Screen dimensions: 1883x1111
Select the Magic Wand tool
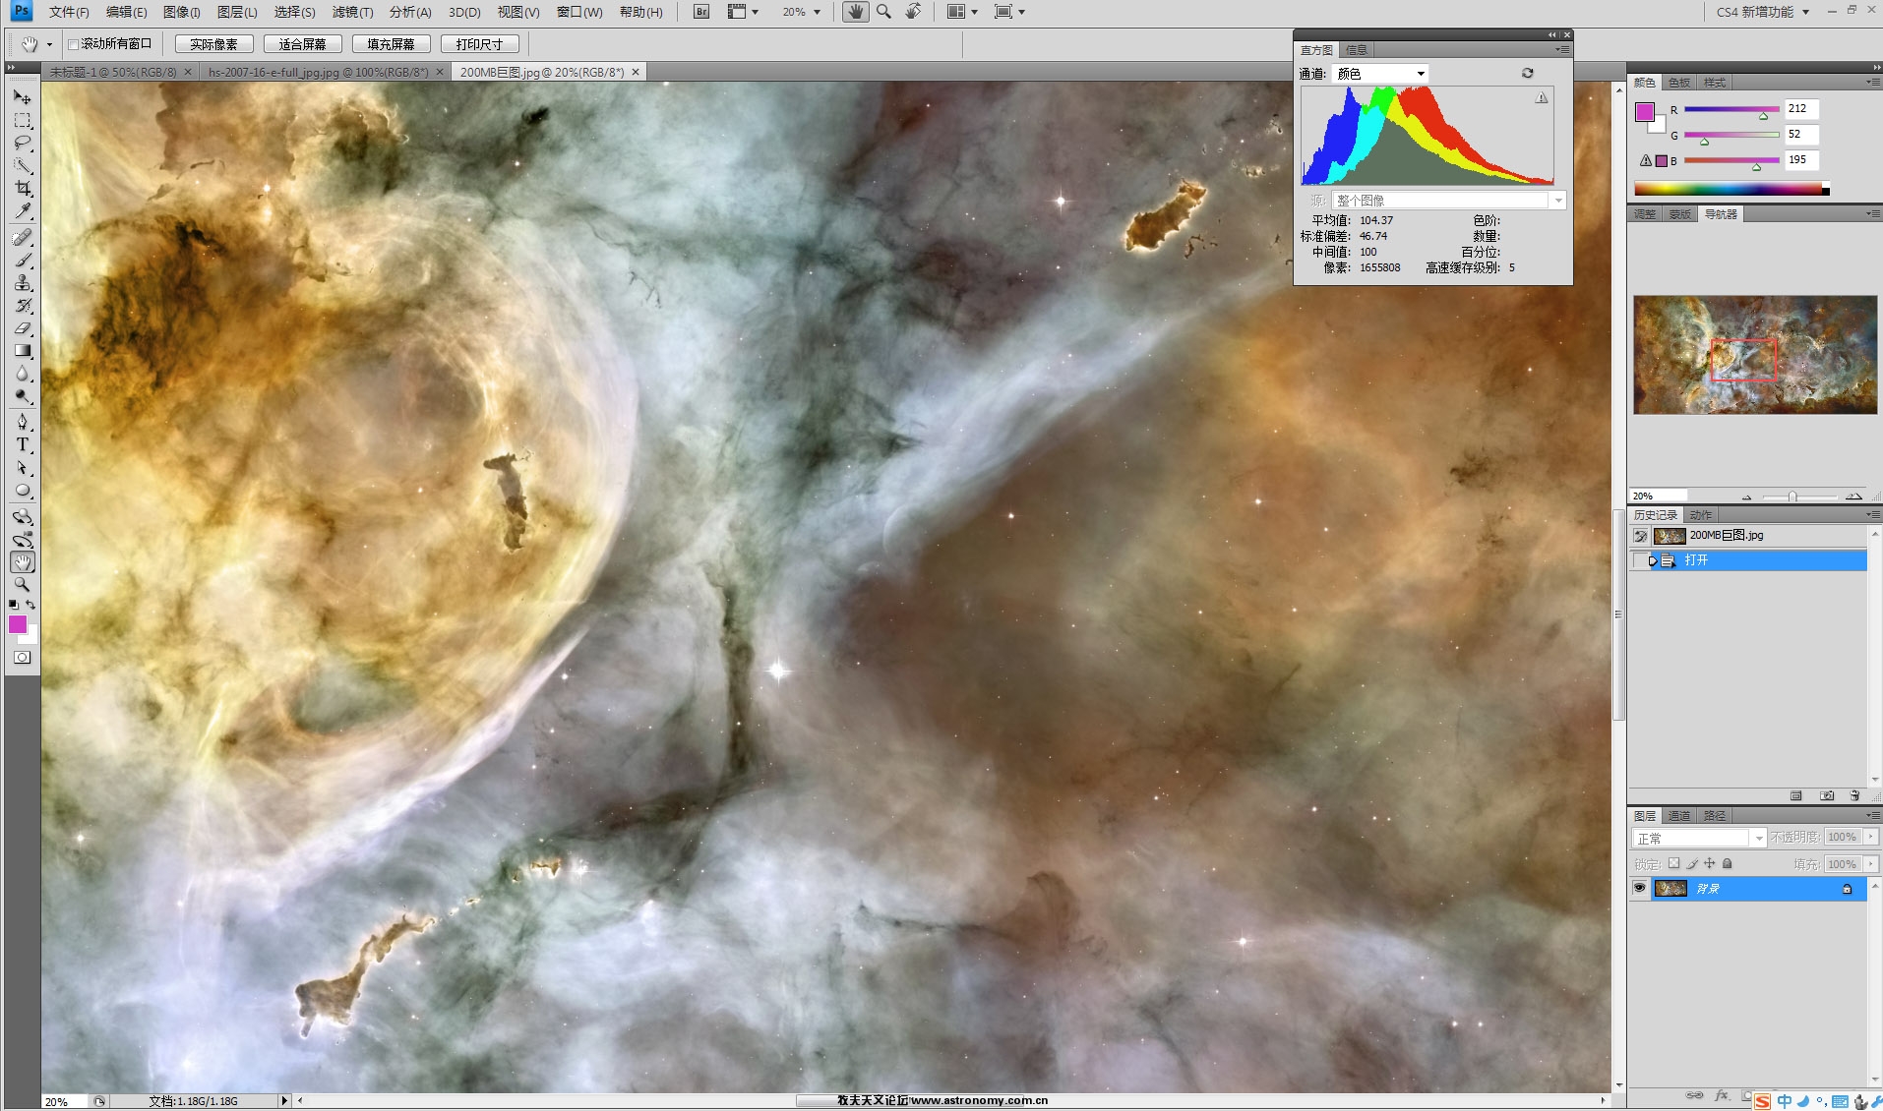[23, 165]
